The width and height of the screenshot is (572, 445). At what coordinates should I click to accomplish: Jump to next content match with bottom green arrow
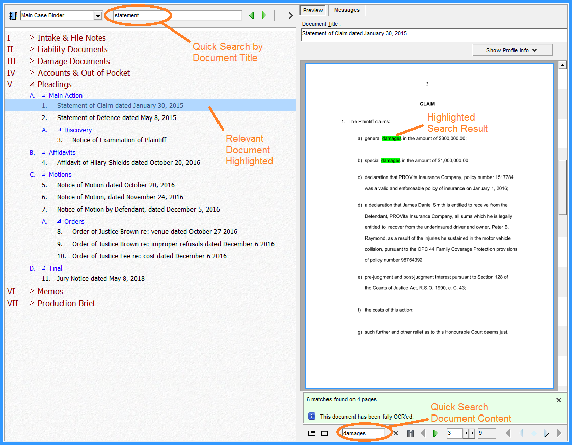coord(435,433)
